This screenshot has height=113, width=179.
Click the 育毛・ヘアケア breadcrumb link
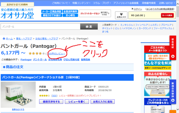tap(24, 39)
